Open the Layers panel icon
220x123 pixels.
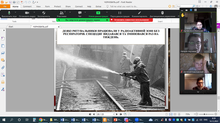(x=3, y=53)
